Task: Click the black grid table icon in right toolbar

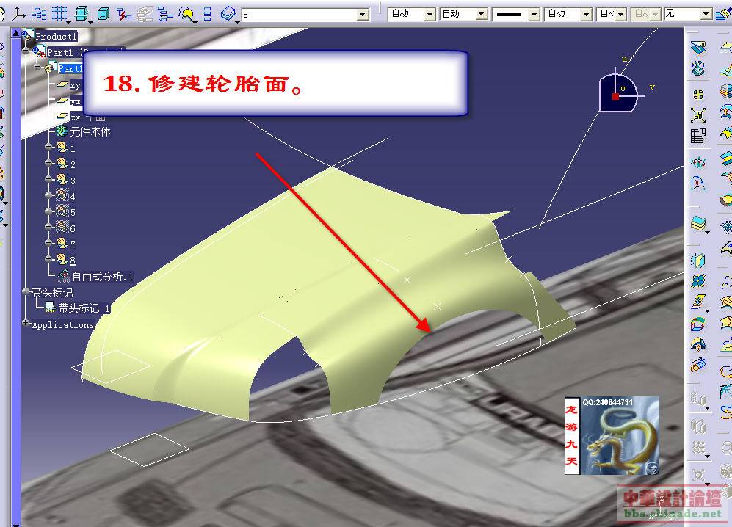Action: tap(698, 135)
